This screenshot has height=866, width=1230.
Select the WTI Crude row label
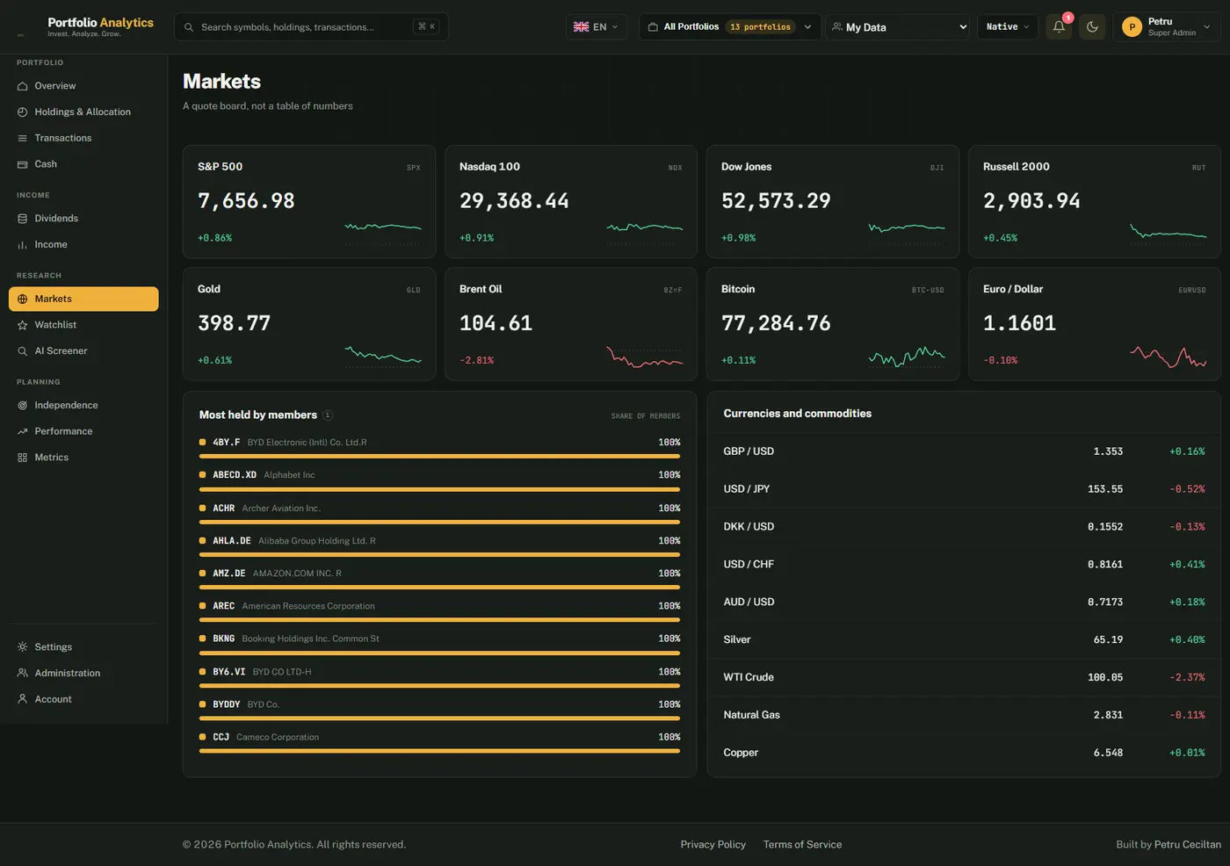point(749,677)
